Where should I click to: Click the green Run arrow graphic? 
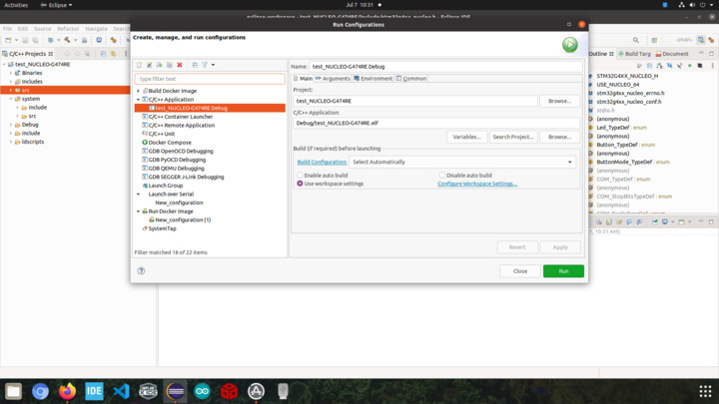(570, 45)
